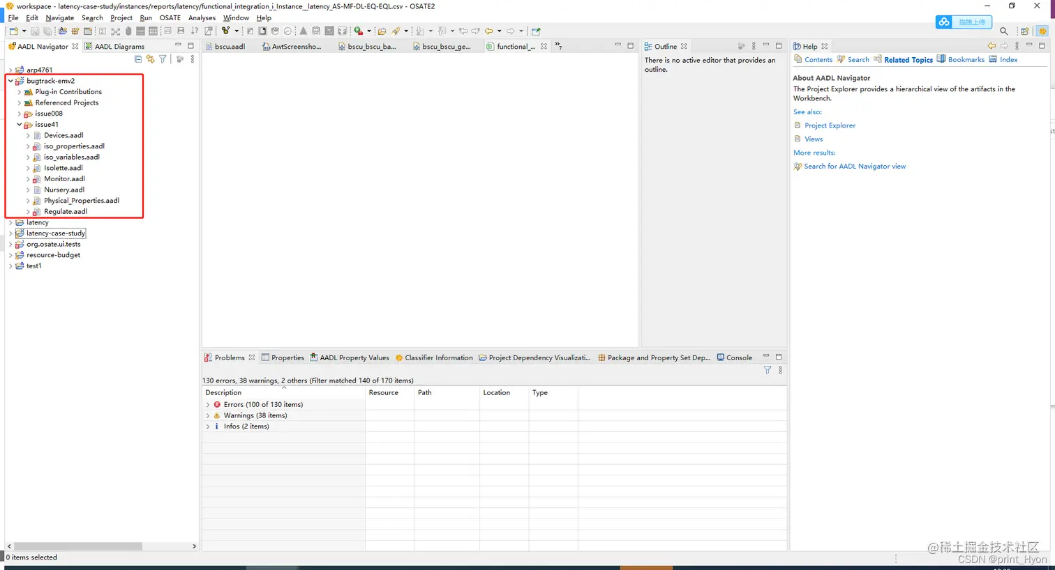Viewport: 1055px width, 570px height.
Task: Open the Analyses menu
Action: tap(202, 17)
